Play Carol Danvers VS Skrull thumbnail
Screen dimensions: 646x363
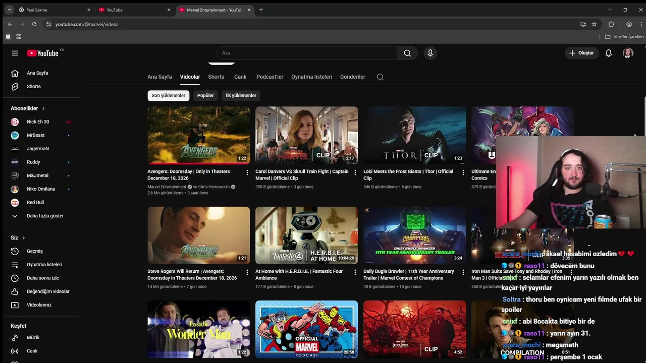click(306, 135)
